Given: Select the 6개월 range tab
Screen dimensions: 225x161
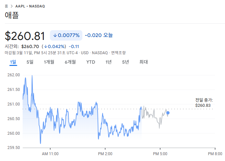Looking at the screenshot, I should 70,62.
